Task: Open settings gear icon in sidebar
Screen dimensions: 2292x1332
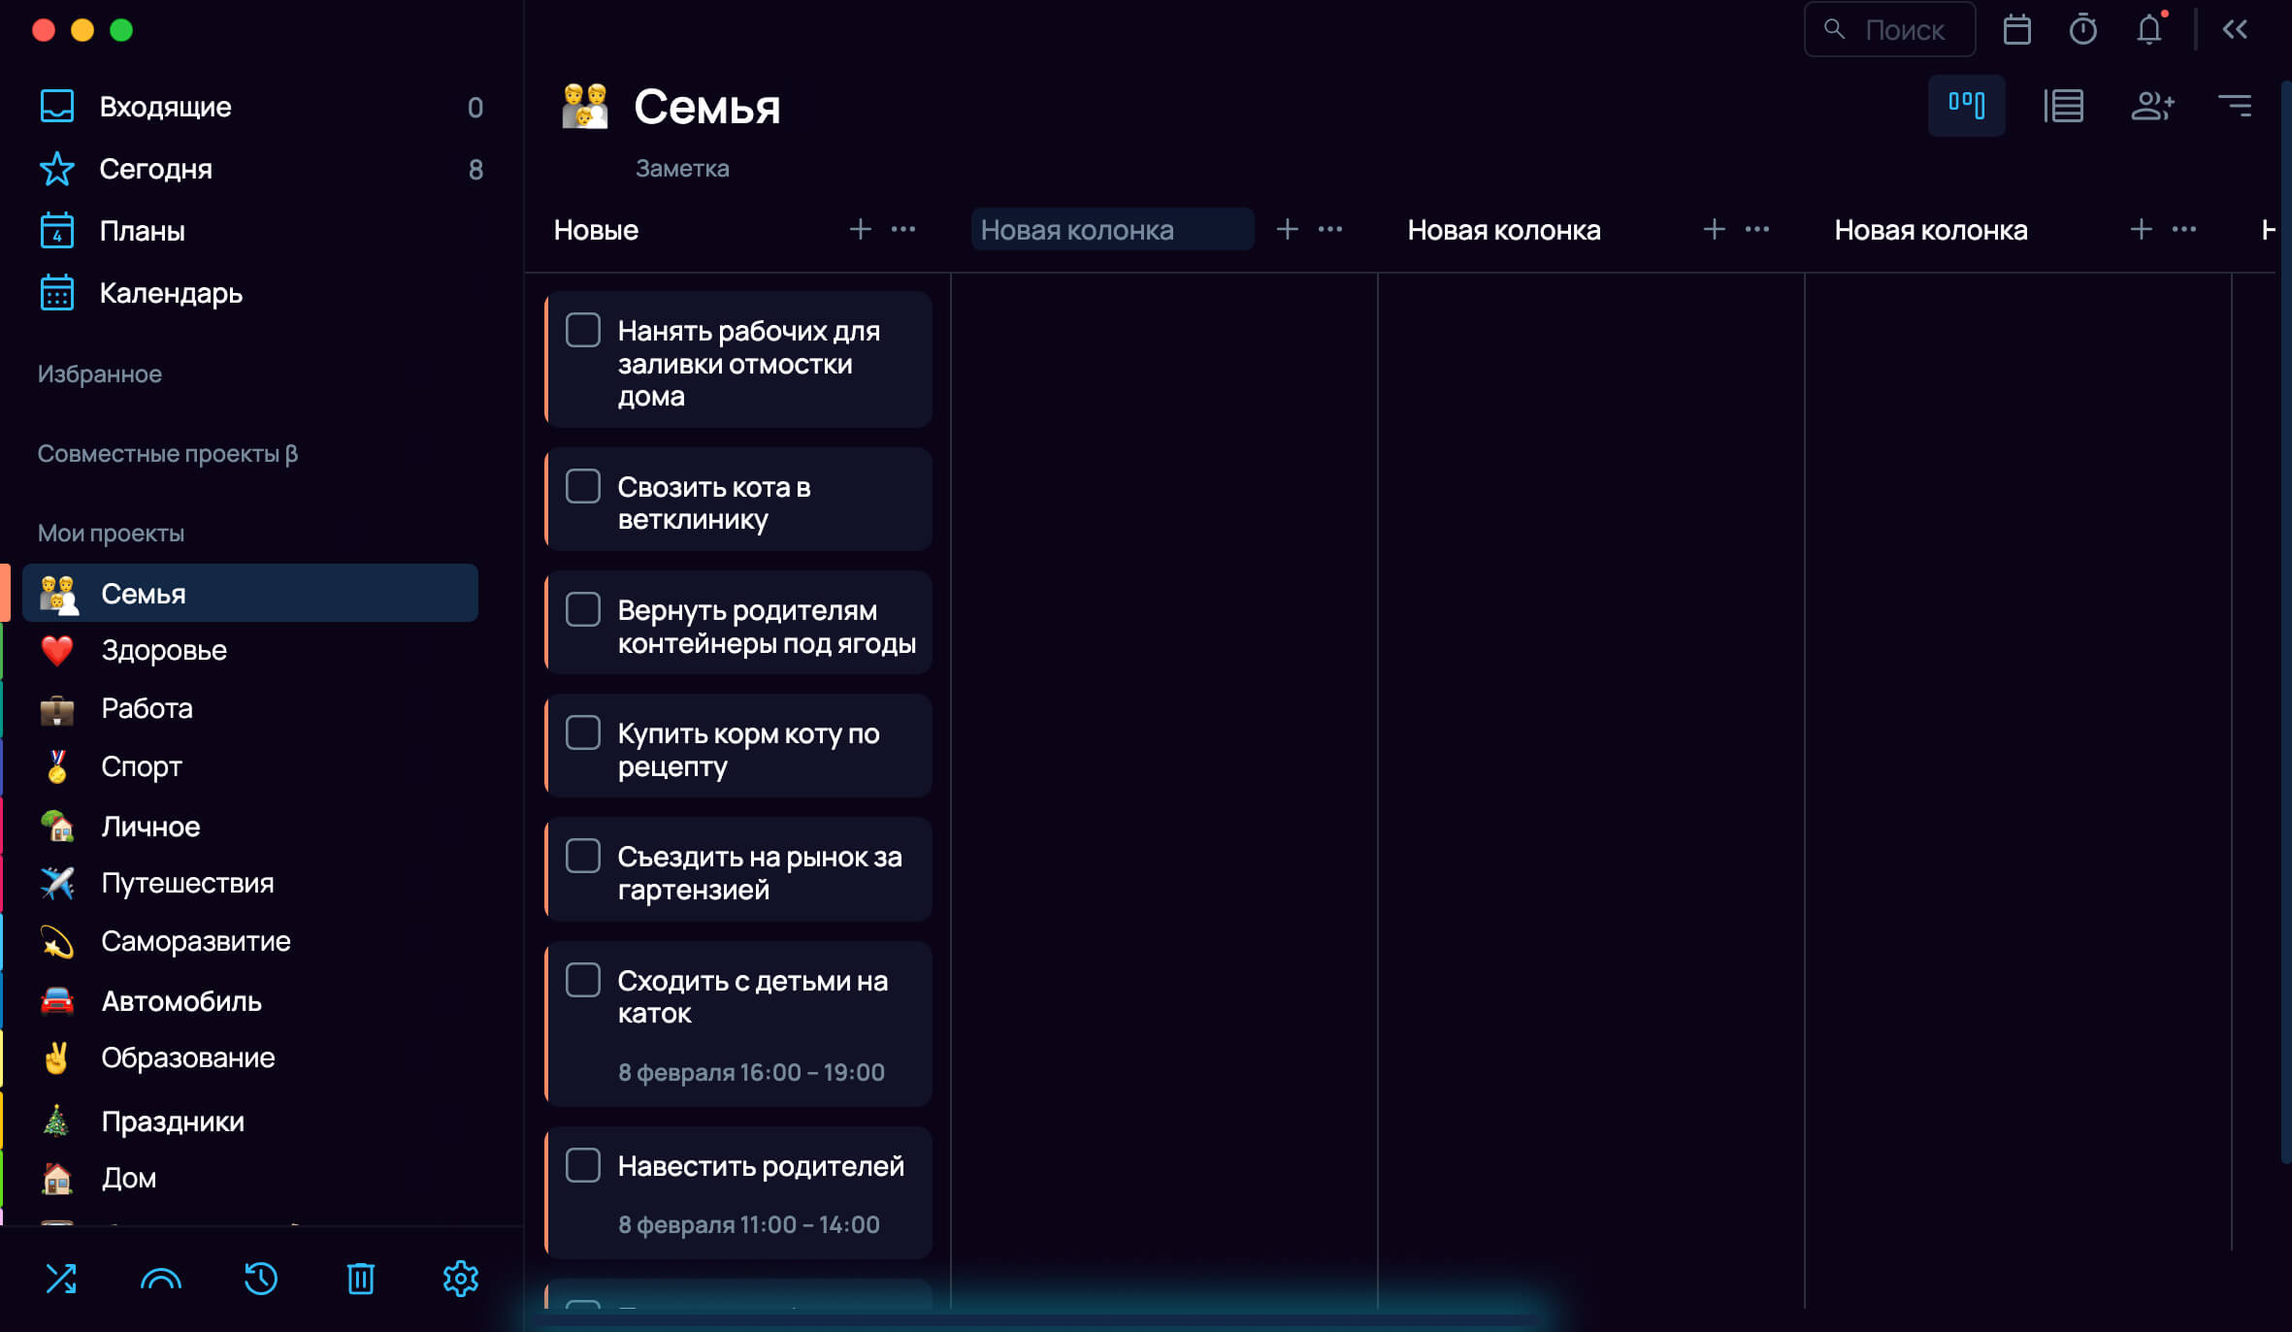Action: pyautogui.click(x=461, y=1279)
